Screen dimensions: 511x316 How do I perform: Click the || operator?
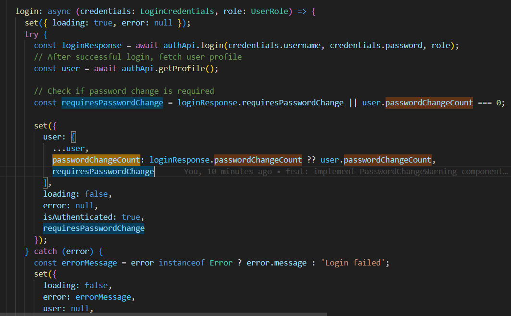[x=353, y=103]
